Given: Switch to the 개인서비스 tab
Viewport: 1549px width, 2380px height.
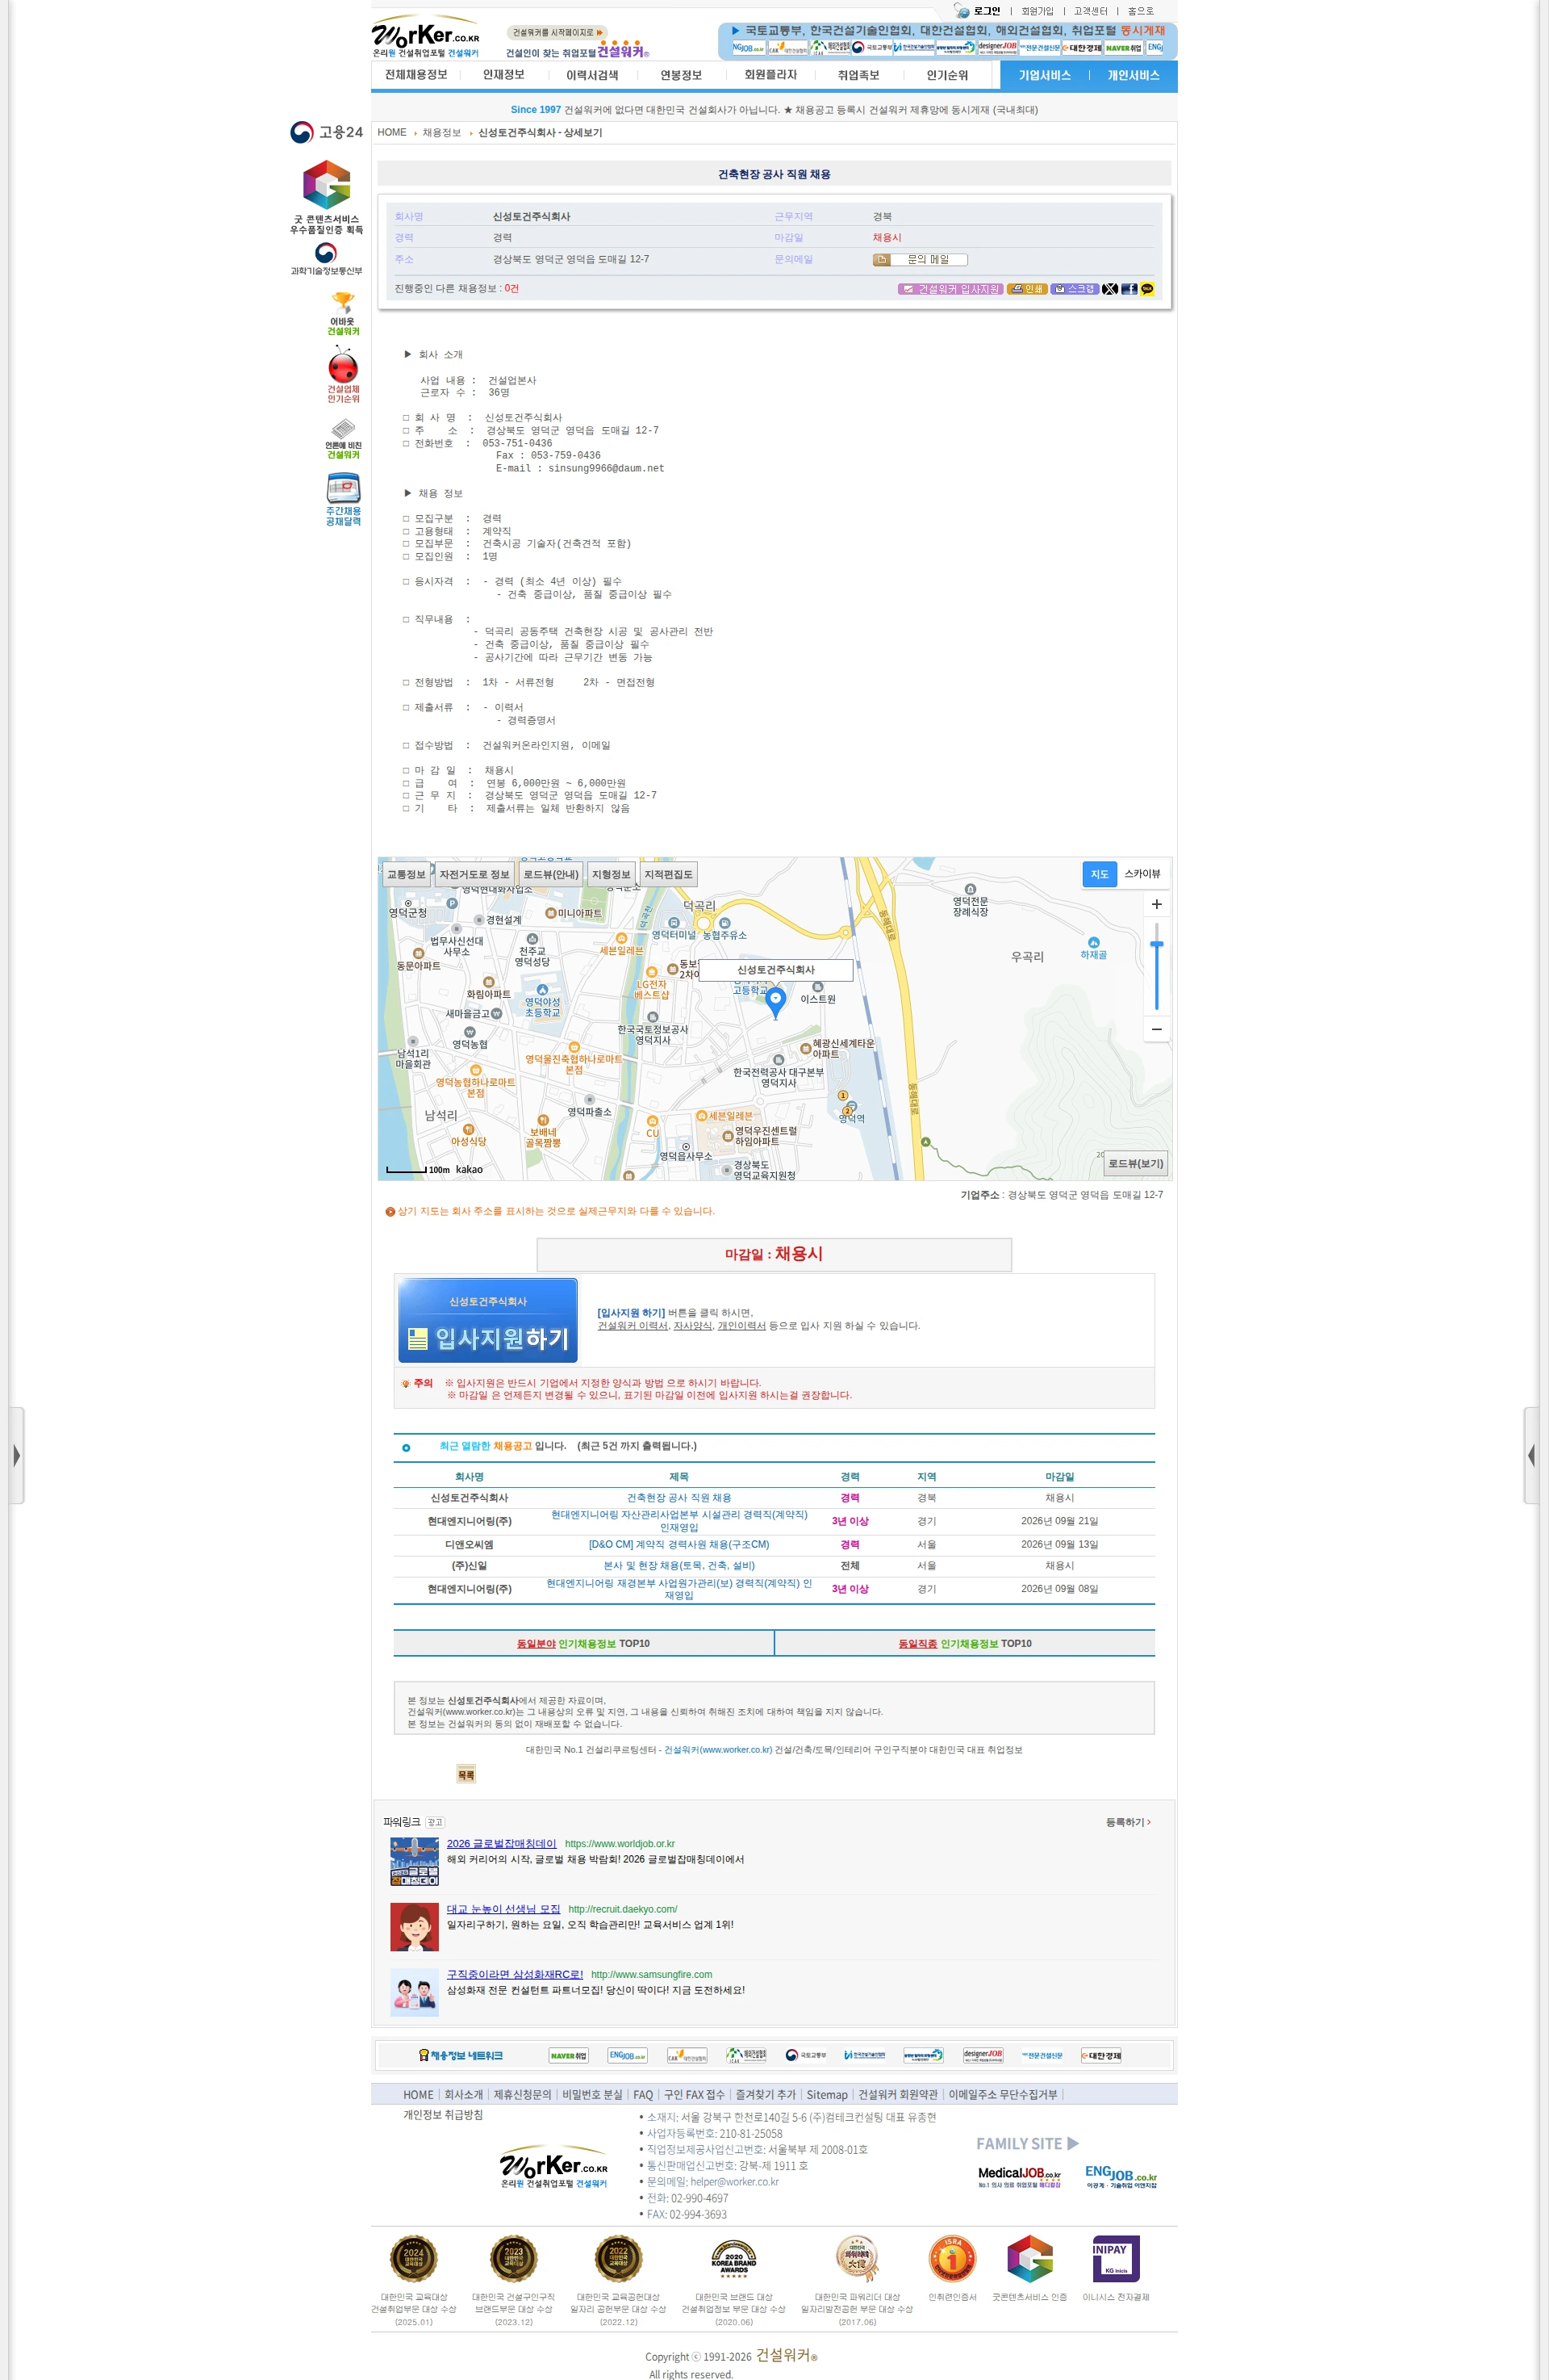Looking at the screenshot, I should [1134, 75].
